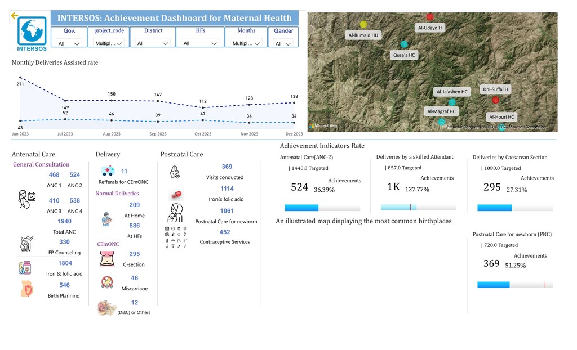Viewport: 577px width, 350px height.
Task: Click the miscarriage icon
Action: [x=106, y=282]
